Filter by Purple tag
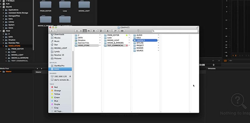The image size is (250, 123). tap(55, 104)
